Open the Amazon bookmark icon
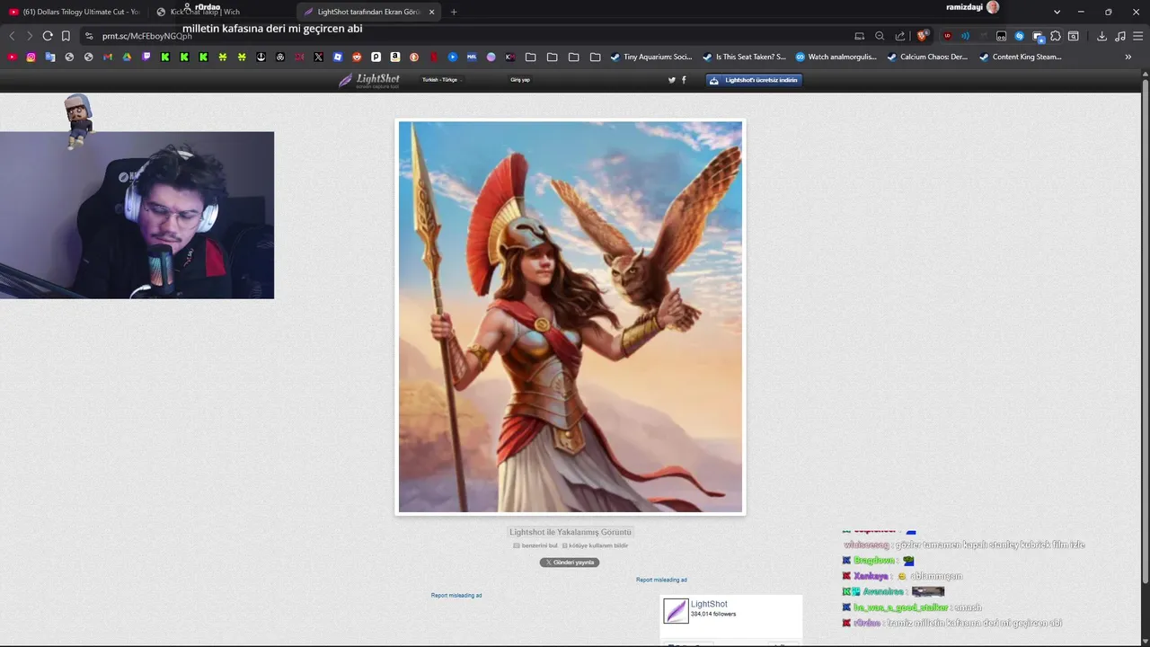Viewport: 1150px width, 647px height. tap(395, 57)
